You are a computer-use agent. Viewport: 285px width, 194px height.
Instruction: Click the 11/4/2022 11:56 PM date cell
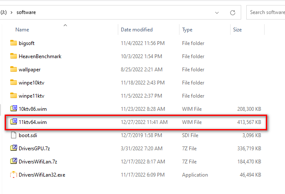coord(142,43)
